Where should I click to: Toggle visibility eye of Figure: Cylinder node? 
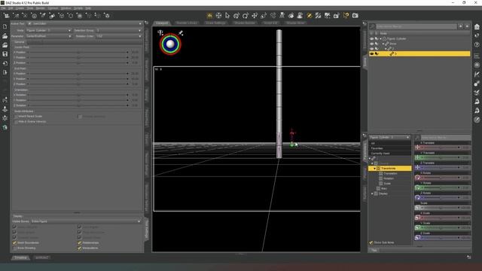click(x=371, y=38)
